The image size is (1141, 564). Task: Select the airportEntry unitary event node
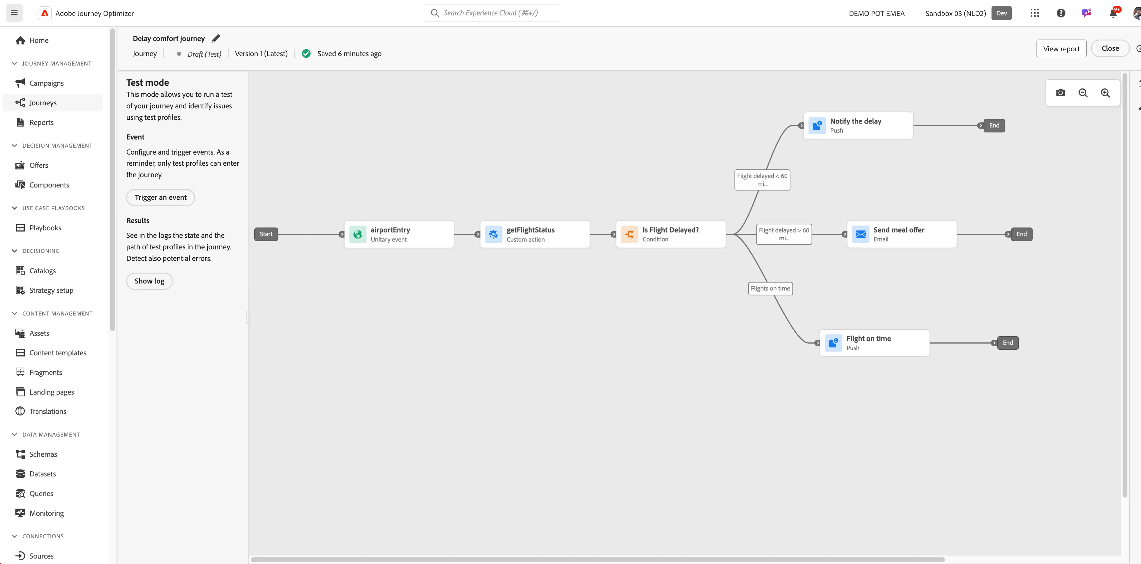tap(399, 234)
